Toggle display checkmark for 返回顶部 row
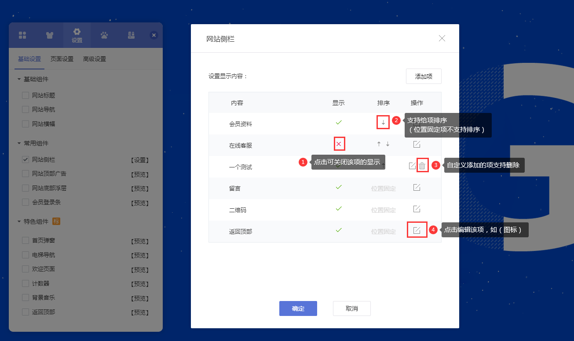This screenshot has height=341, width=574. 339,230
